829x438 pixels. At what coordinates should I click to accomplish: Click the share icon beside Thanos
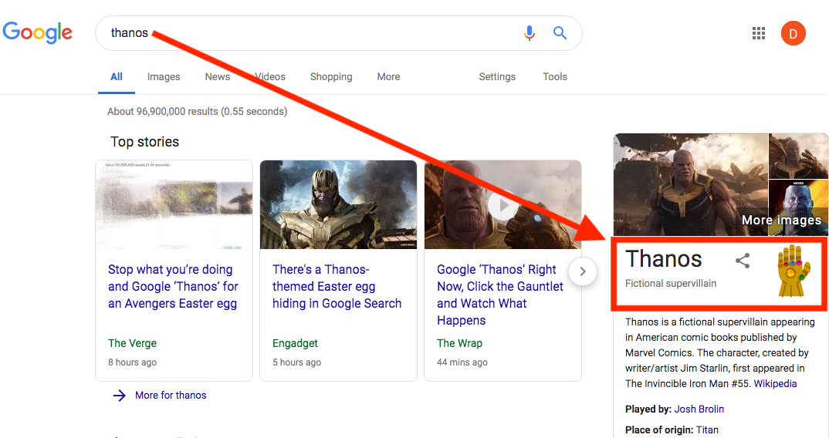(743, 261)
